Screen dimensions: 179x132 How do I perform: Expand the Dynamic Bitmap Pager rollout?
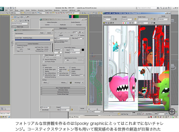coord(63,94)
